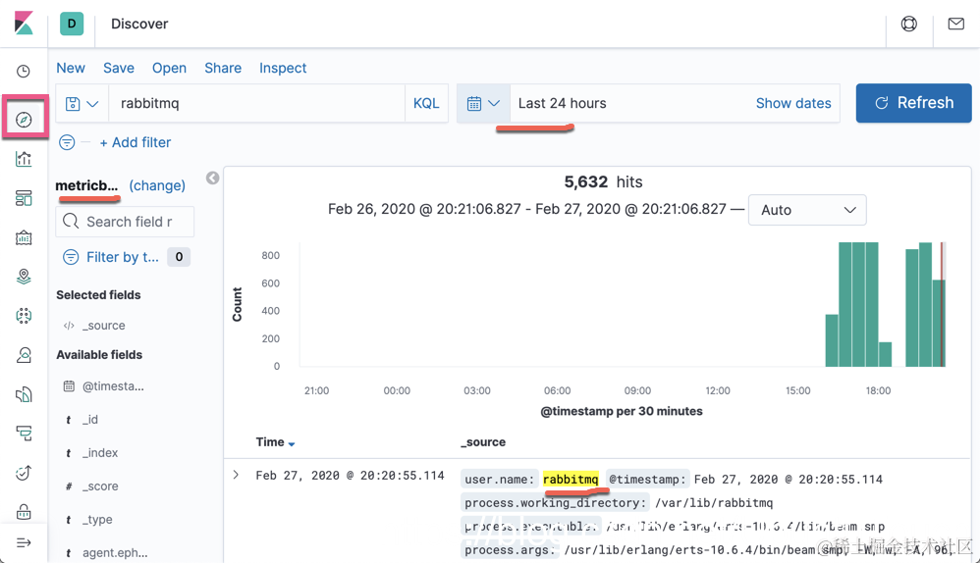Click highlighted rabbitmq value in result
Image resolution: width=980 pixels, height=563 pixels.
(x=571, y=480)
